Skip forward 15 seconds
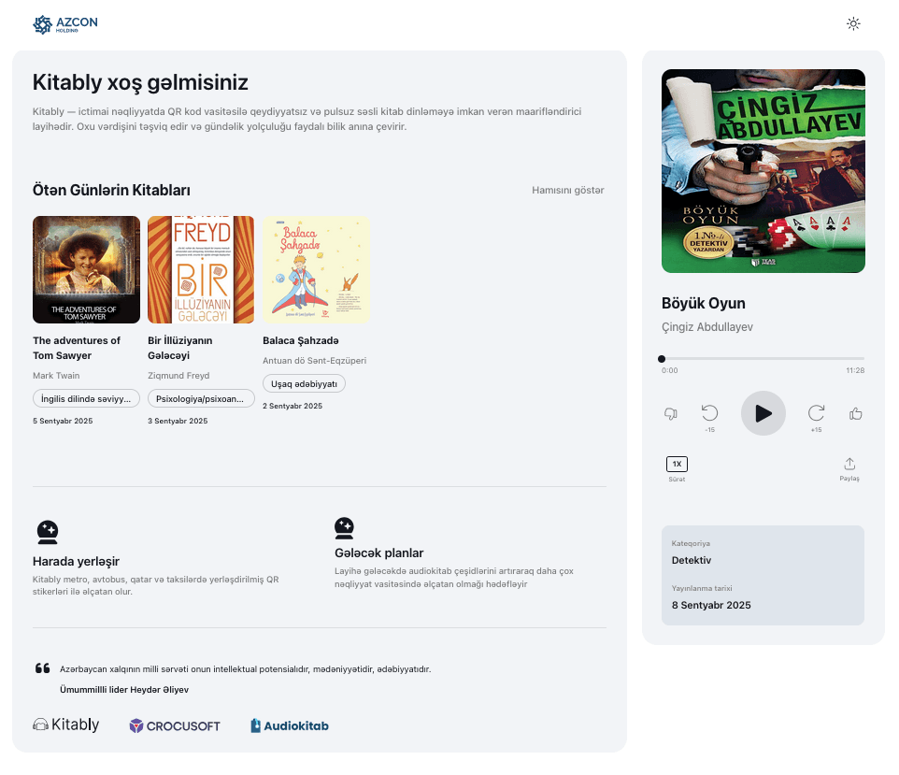The width and height of the screenshot is (899, 775). (816, 413)
